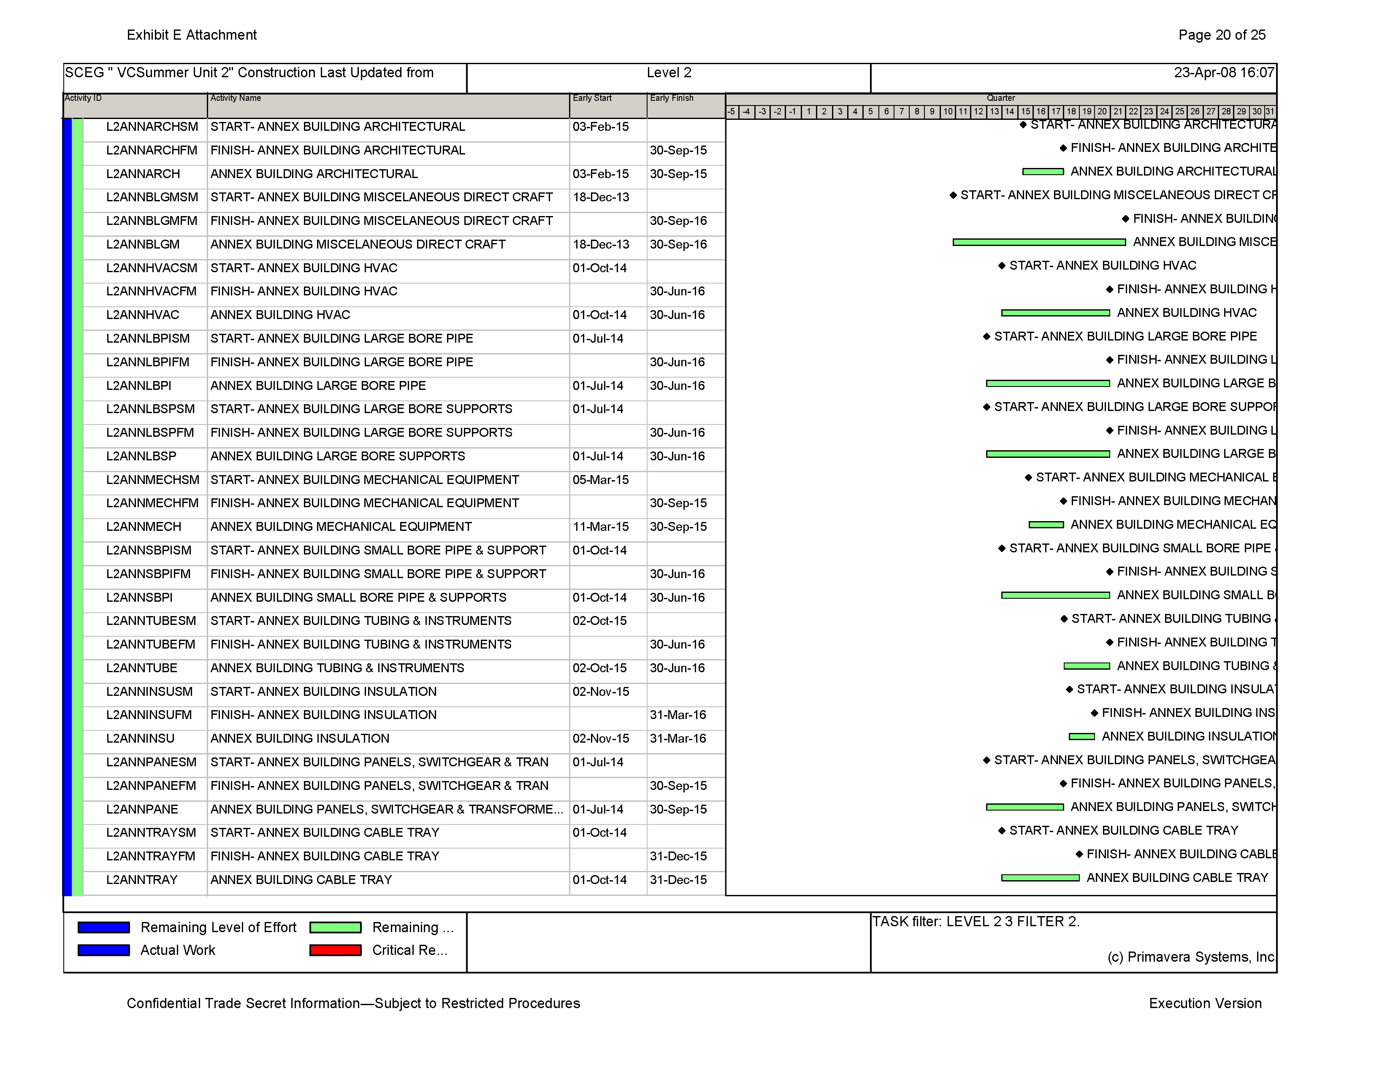The height and width of the screenshot is (1076, 1393).
Task: Select the L2ANNLBSP activity ID cell
Action: (x=141, y=457)
